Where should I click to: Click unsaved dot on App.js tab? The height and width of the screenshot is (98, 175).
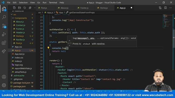point(131,8)
